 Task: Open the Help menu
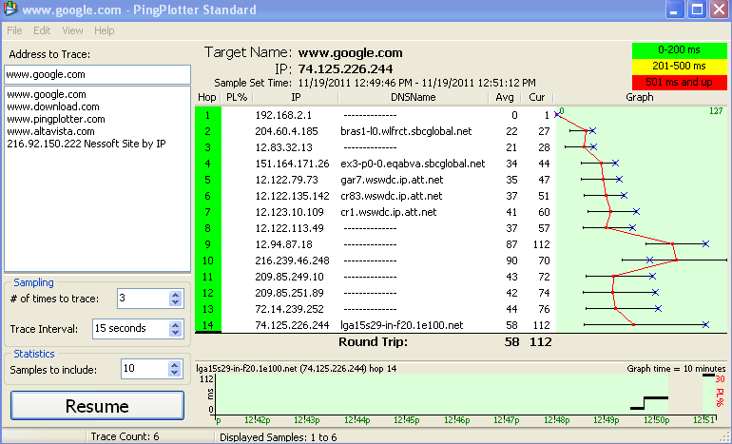coord(105,30)
